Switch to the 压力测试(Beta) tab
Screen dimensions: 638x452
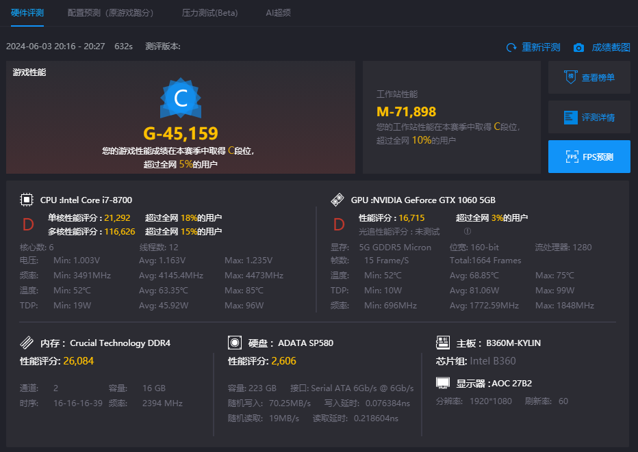[x=209, y=12]
